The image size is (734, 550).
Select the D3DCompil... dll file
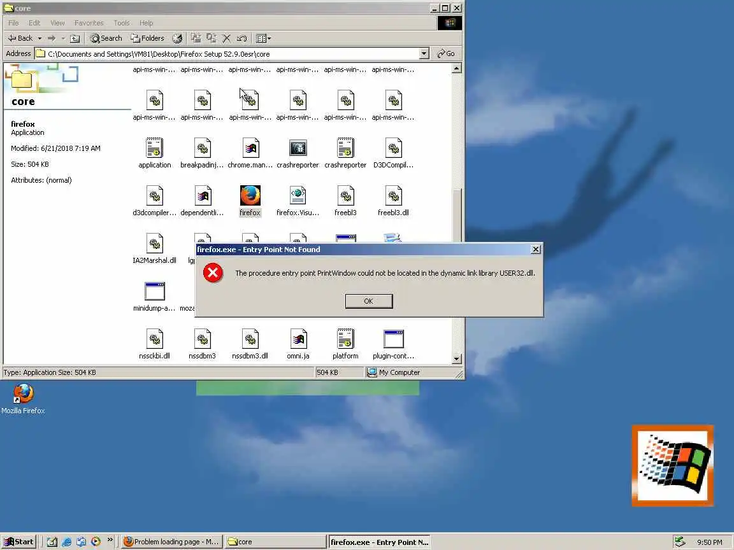pos(393,153)
